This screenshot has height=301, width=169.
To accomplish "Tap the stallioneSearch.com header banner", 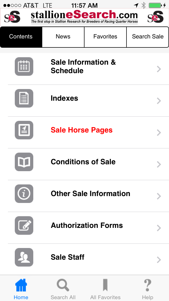I will tap(84, 17).
